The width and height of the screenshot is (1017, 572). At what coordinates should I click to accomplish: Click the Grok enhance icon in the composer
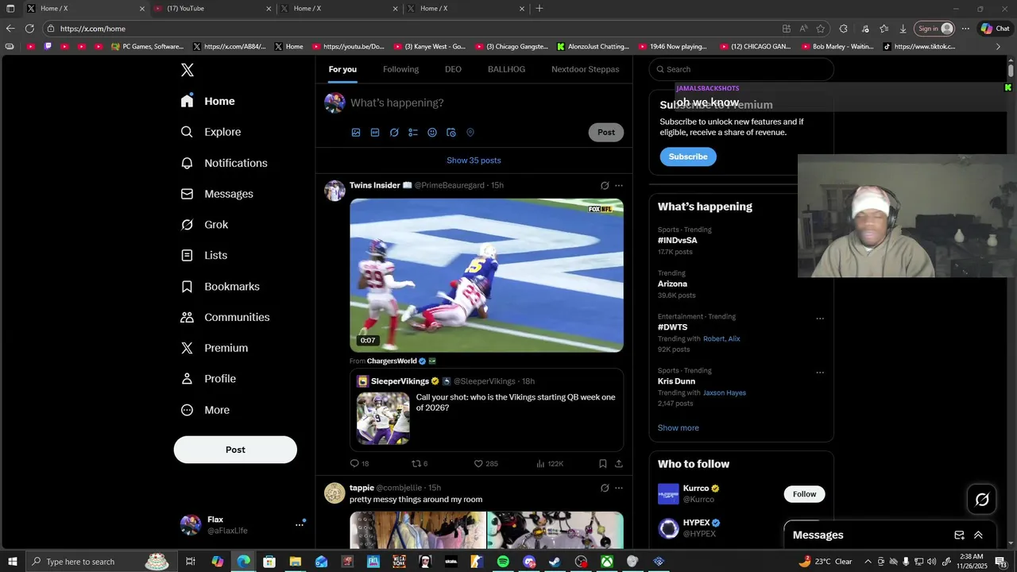(x=394, y=133)
